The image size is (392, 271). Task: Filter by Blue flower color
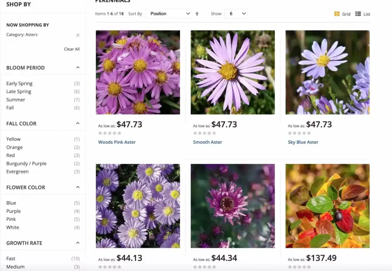(11, 203)
